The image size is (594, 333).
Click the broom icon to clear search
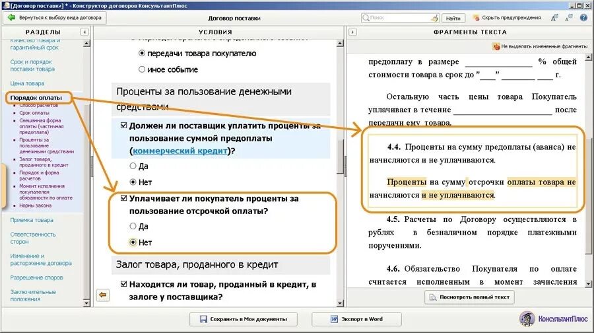tap(435, 18)
